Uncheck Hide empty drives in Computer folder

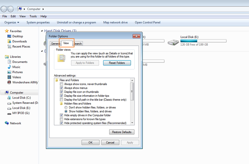point(62,115)
